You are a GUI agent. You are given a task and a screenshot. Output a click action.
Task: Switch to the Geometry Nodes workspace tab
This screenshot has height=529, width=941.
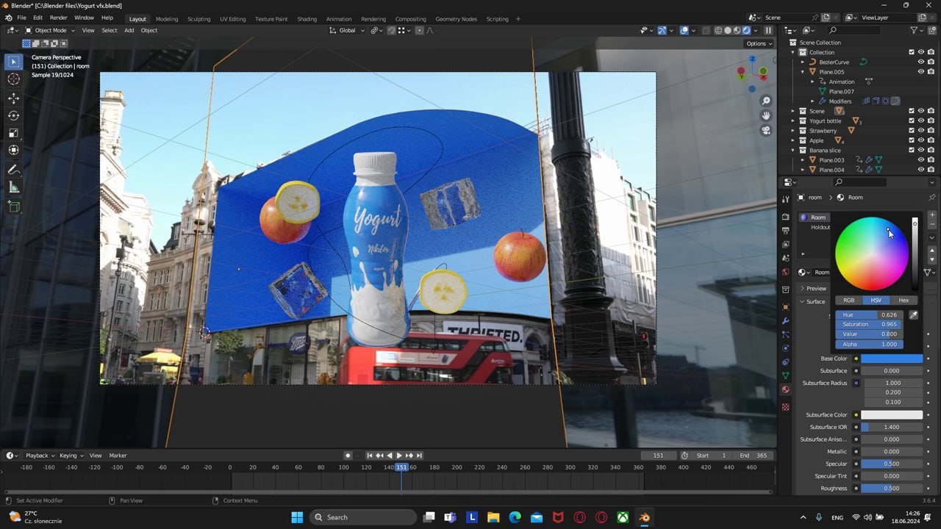click(456, 19)
